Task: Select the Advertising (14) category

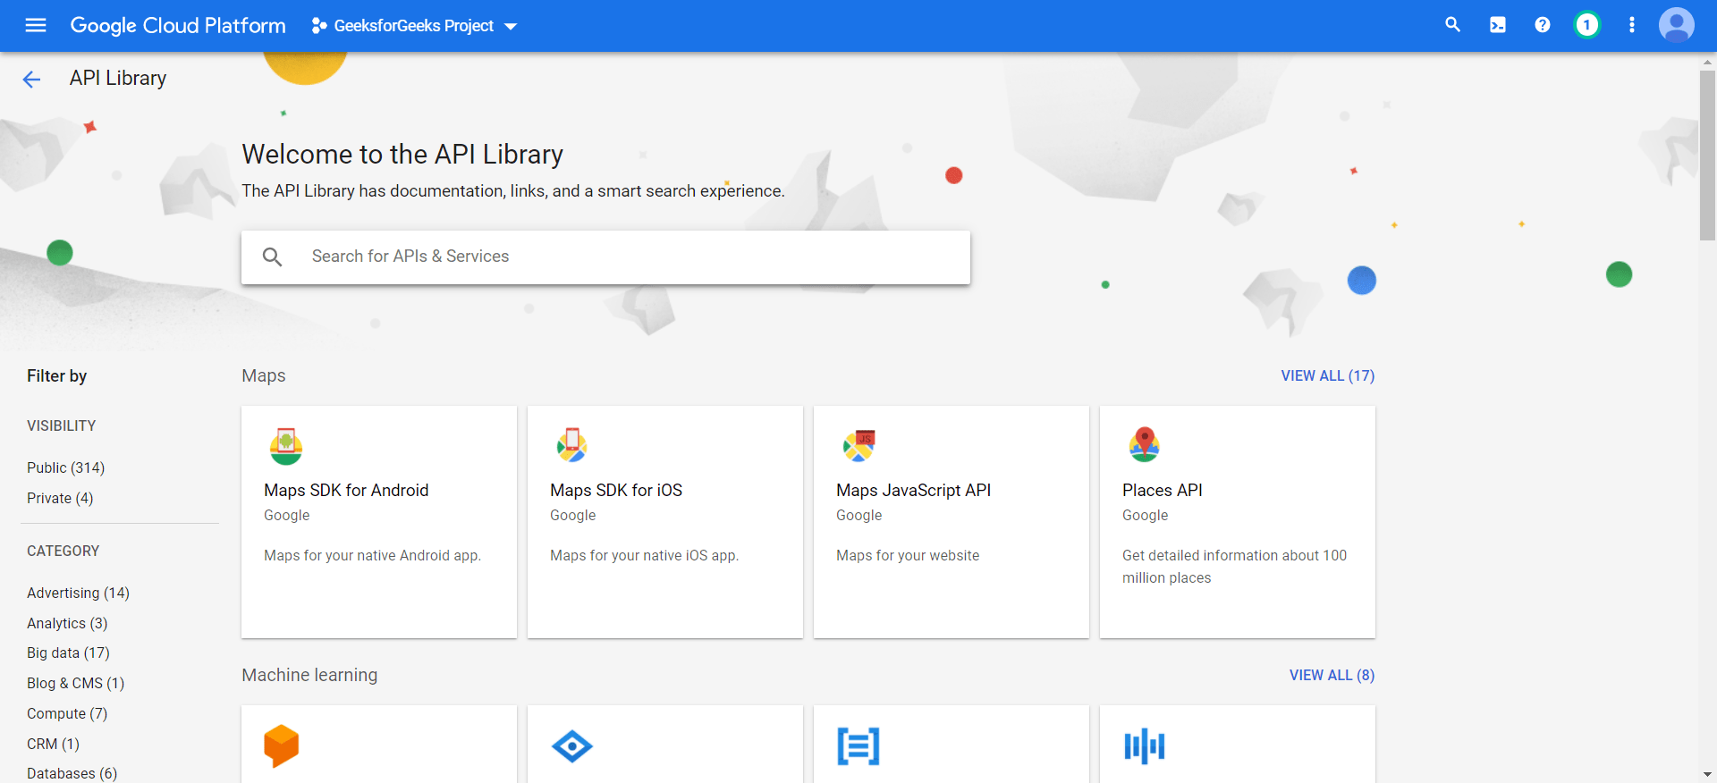Action: [x=78, y=594]
